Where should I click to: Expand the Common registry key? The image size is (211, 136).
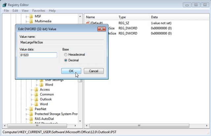[x=32, y=95]
